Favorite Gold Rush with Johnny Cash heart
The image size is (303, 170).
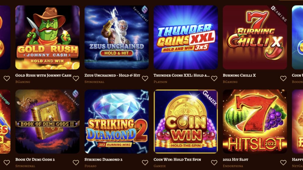point(76,78)
